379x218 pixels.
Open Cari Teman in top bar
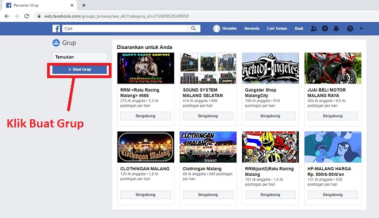[x=277, y=29]
